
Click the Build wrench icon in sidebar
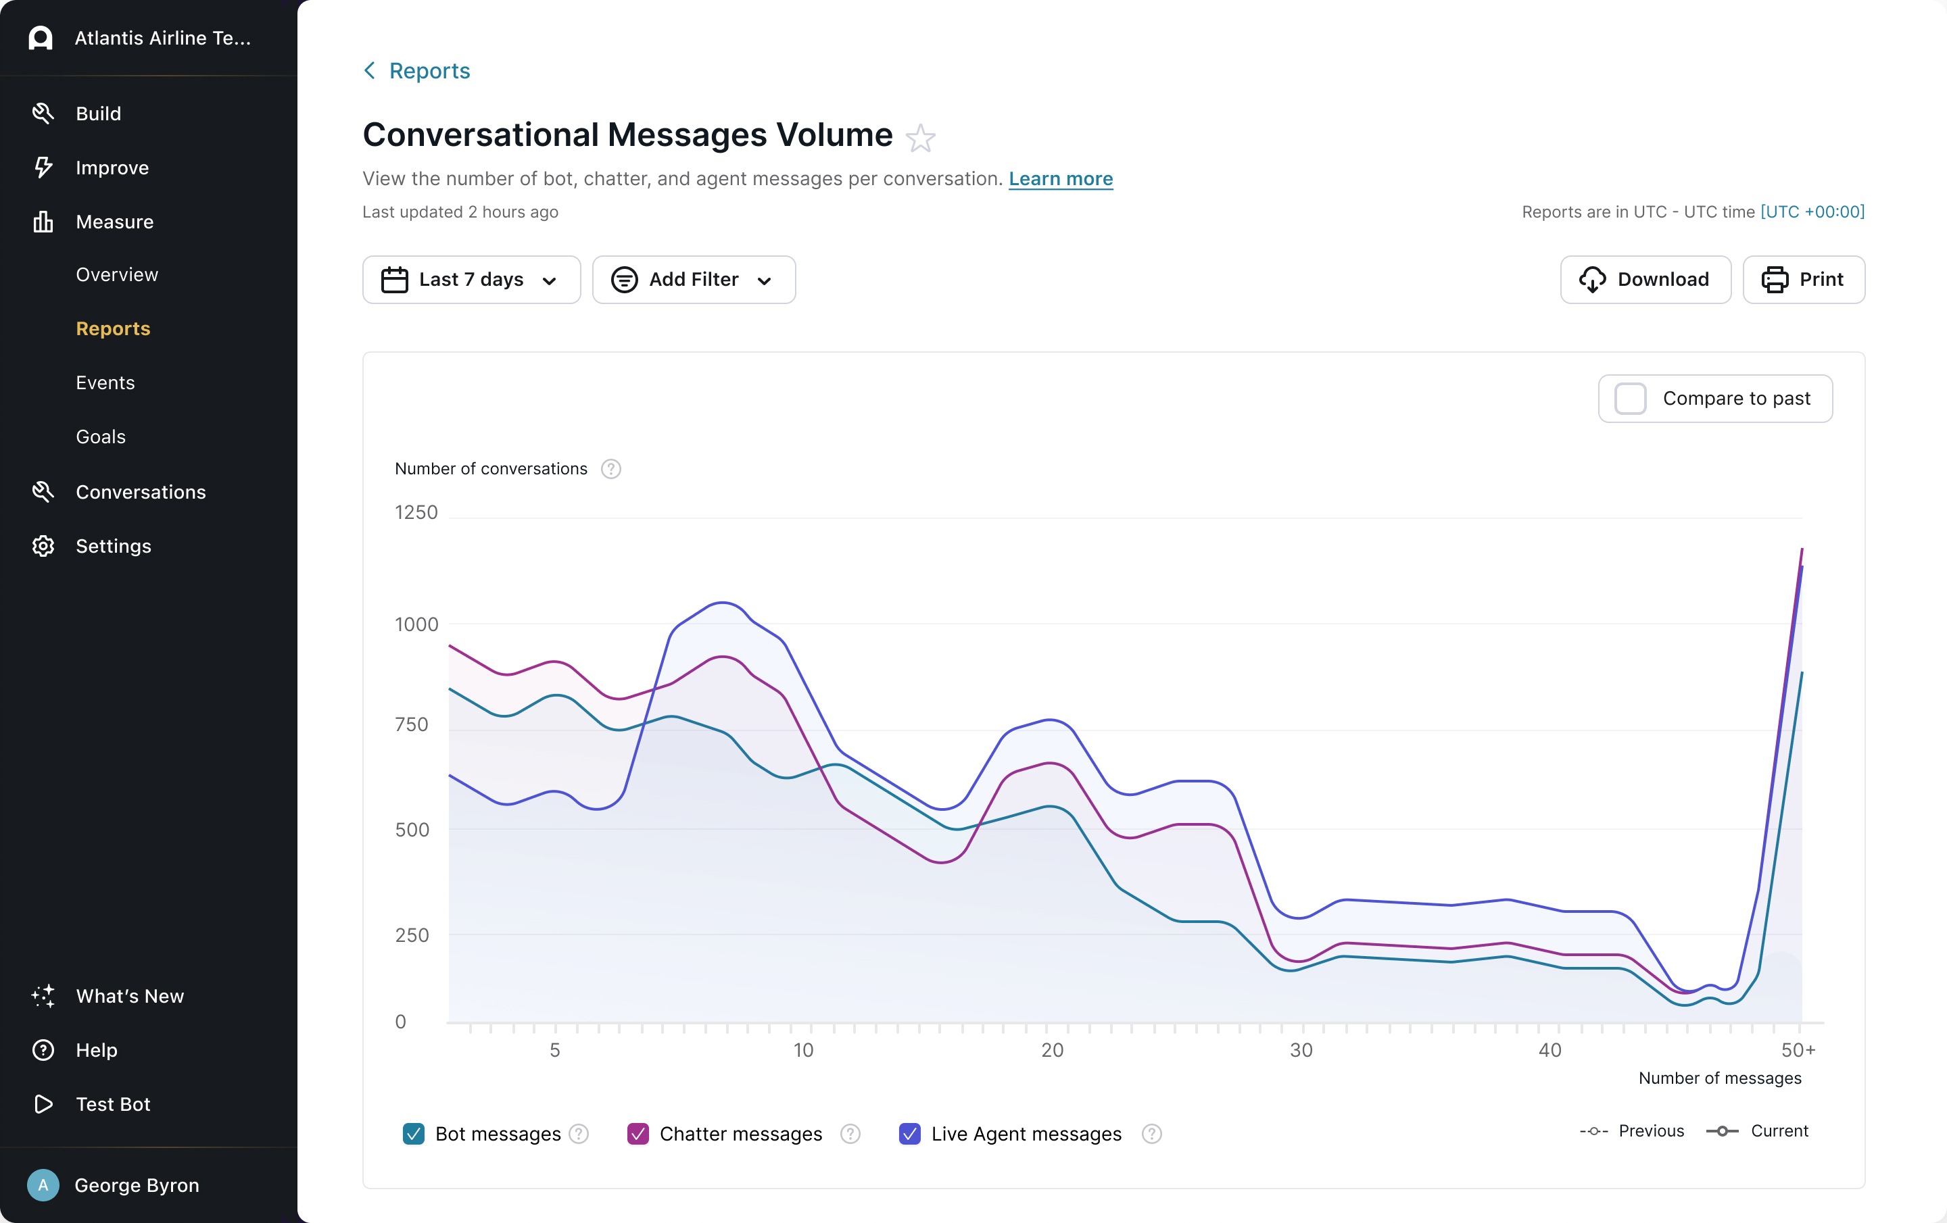[43, 113]
